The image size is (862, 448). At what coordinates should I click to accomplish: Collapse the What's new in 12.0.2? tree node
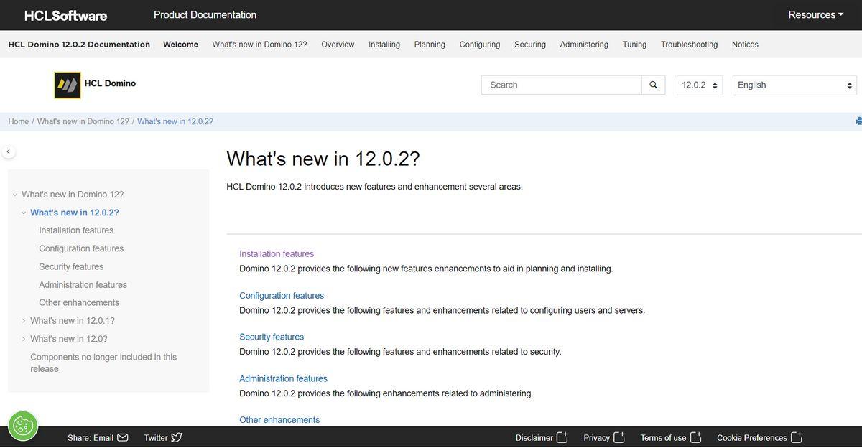pos(24,213)
